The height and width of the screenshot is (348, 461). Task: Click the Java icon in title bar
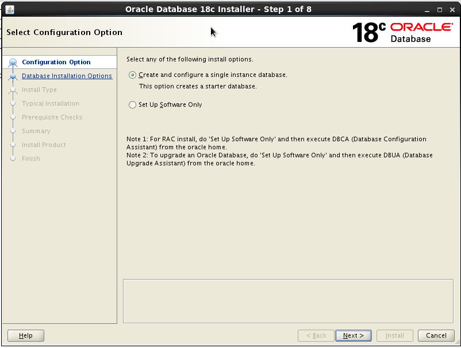coord(10,9)
